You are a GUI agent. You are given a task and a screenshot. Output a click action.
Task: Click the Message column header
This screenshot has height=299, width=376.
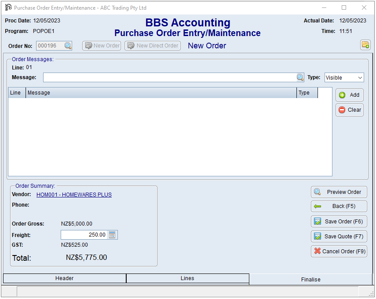161,93
